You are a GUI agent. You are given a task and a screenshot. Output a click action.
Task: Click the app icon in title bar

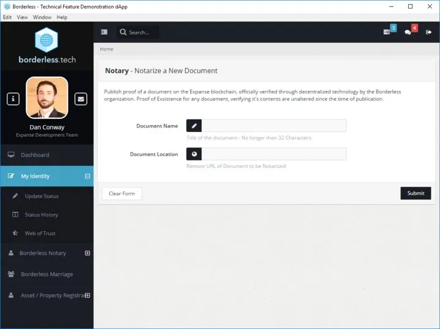pos(7,7)
